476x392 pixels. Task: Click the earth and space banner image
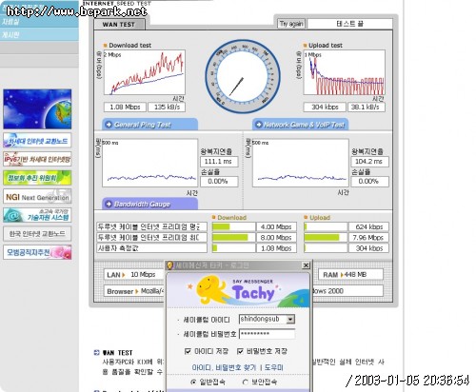point(37,109)
